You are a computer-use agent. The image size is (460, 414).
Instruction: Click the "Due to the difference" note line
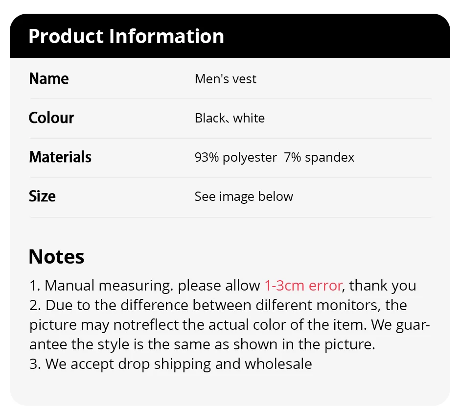coord(117,305)
